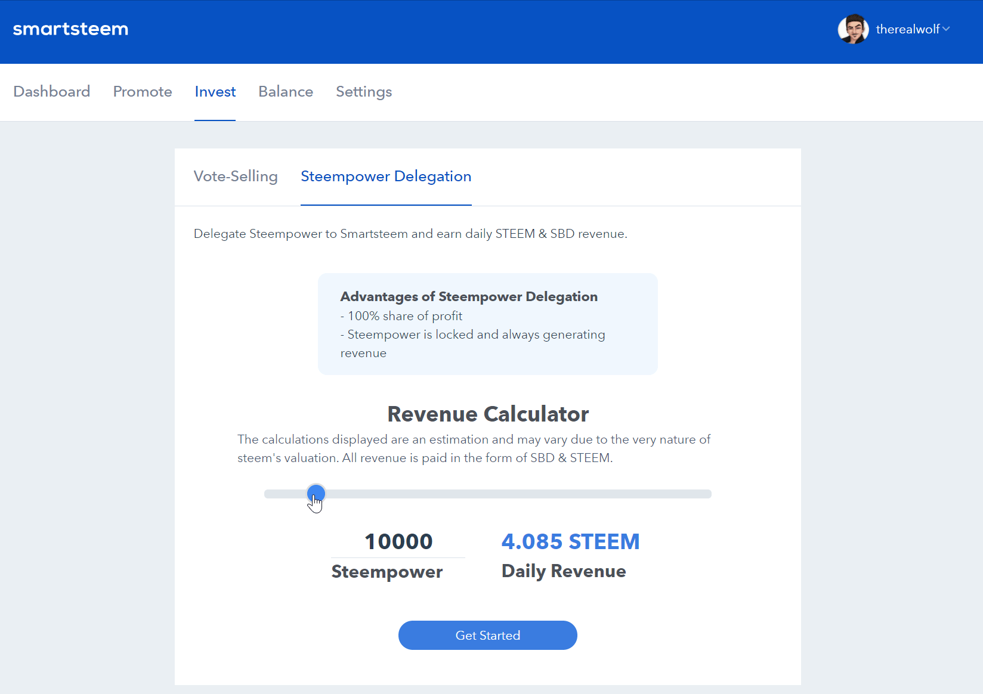Click the Steempower label under the input
This screenshot has width=983, height=694.
pos(387,572)
